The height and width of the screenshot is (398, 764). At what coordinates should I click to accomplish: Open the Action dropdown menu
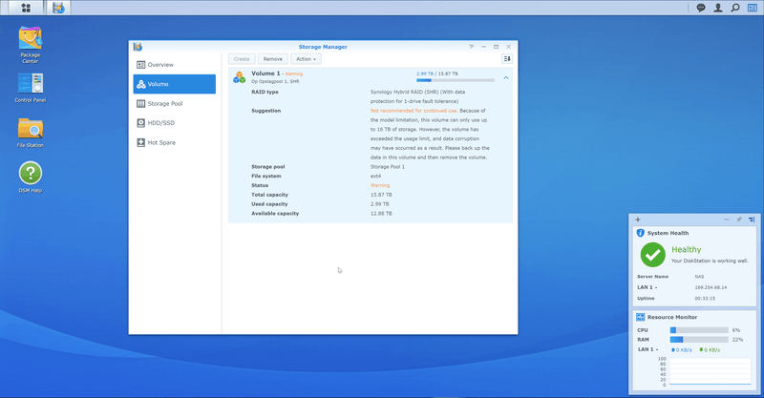click(x=306, y=59)
